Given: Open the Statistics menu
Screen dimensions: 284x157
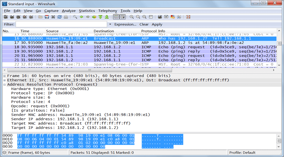Looking at the screenshot, I should coord(87,11).
